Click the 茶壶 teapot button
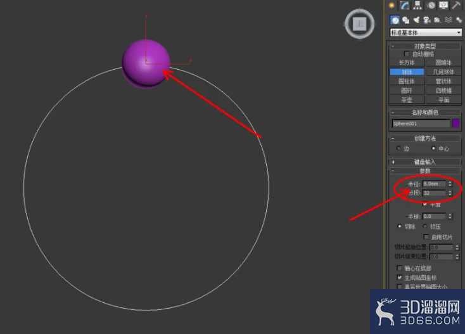 pos(407,100)
